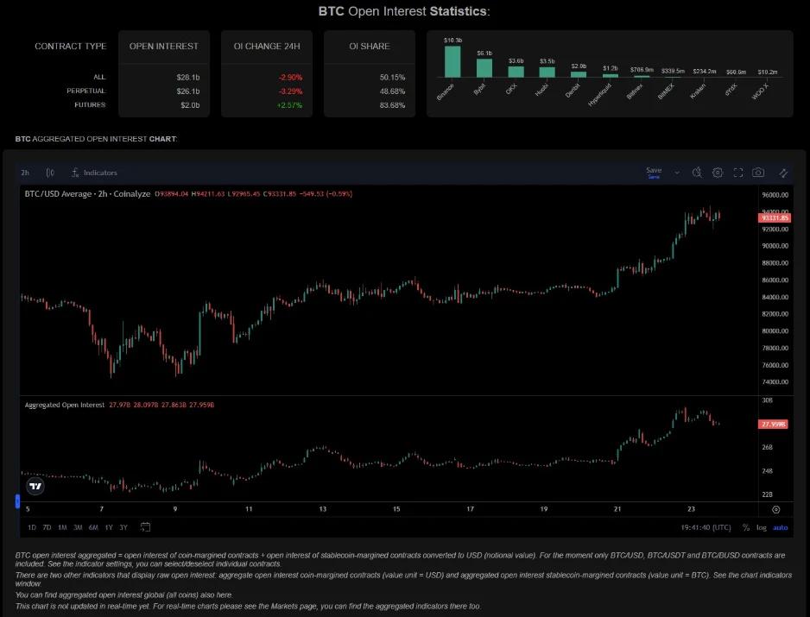
Task: Click the Binance bar in OI chart
Action: [x=452, y=61]
